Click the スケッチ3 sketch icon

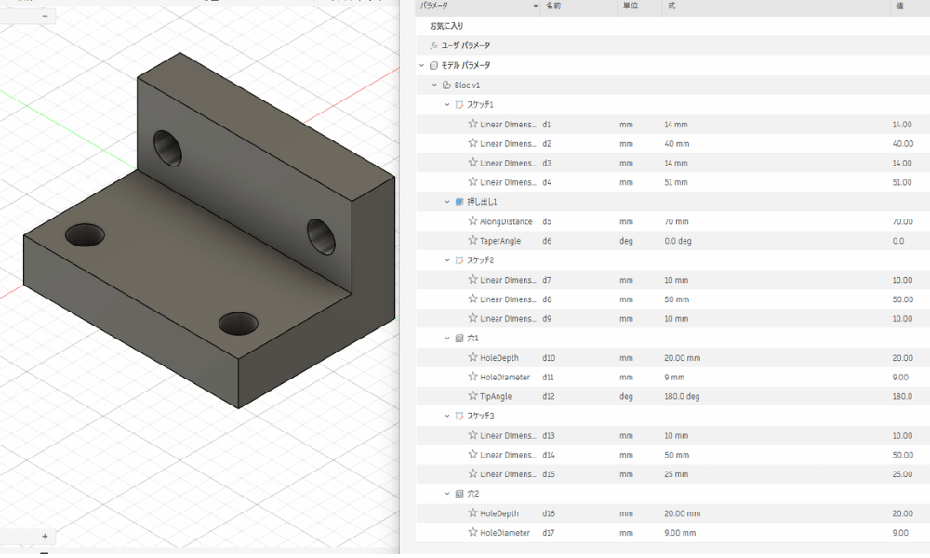458,416
